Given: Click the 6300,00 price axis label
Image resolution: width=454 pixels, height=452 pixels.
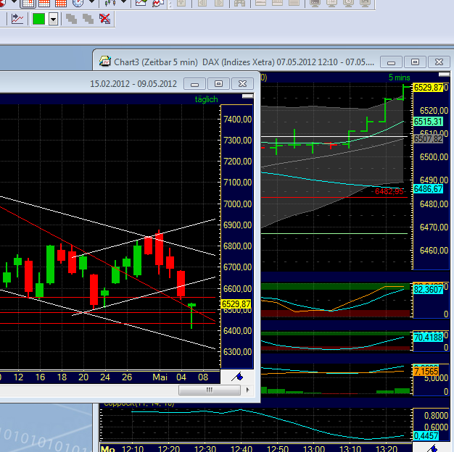Looking at the screenshot, I should [x=237, y=351].
